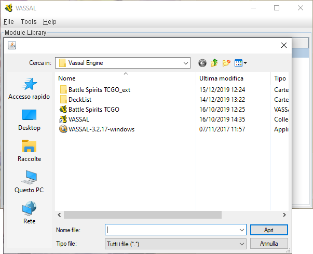Click the VASSAL app icon in title bar

coord(9,8)
